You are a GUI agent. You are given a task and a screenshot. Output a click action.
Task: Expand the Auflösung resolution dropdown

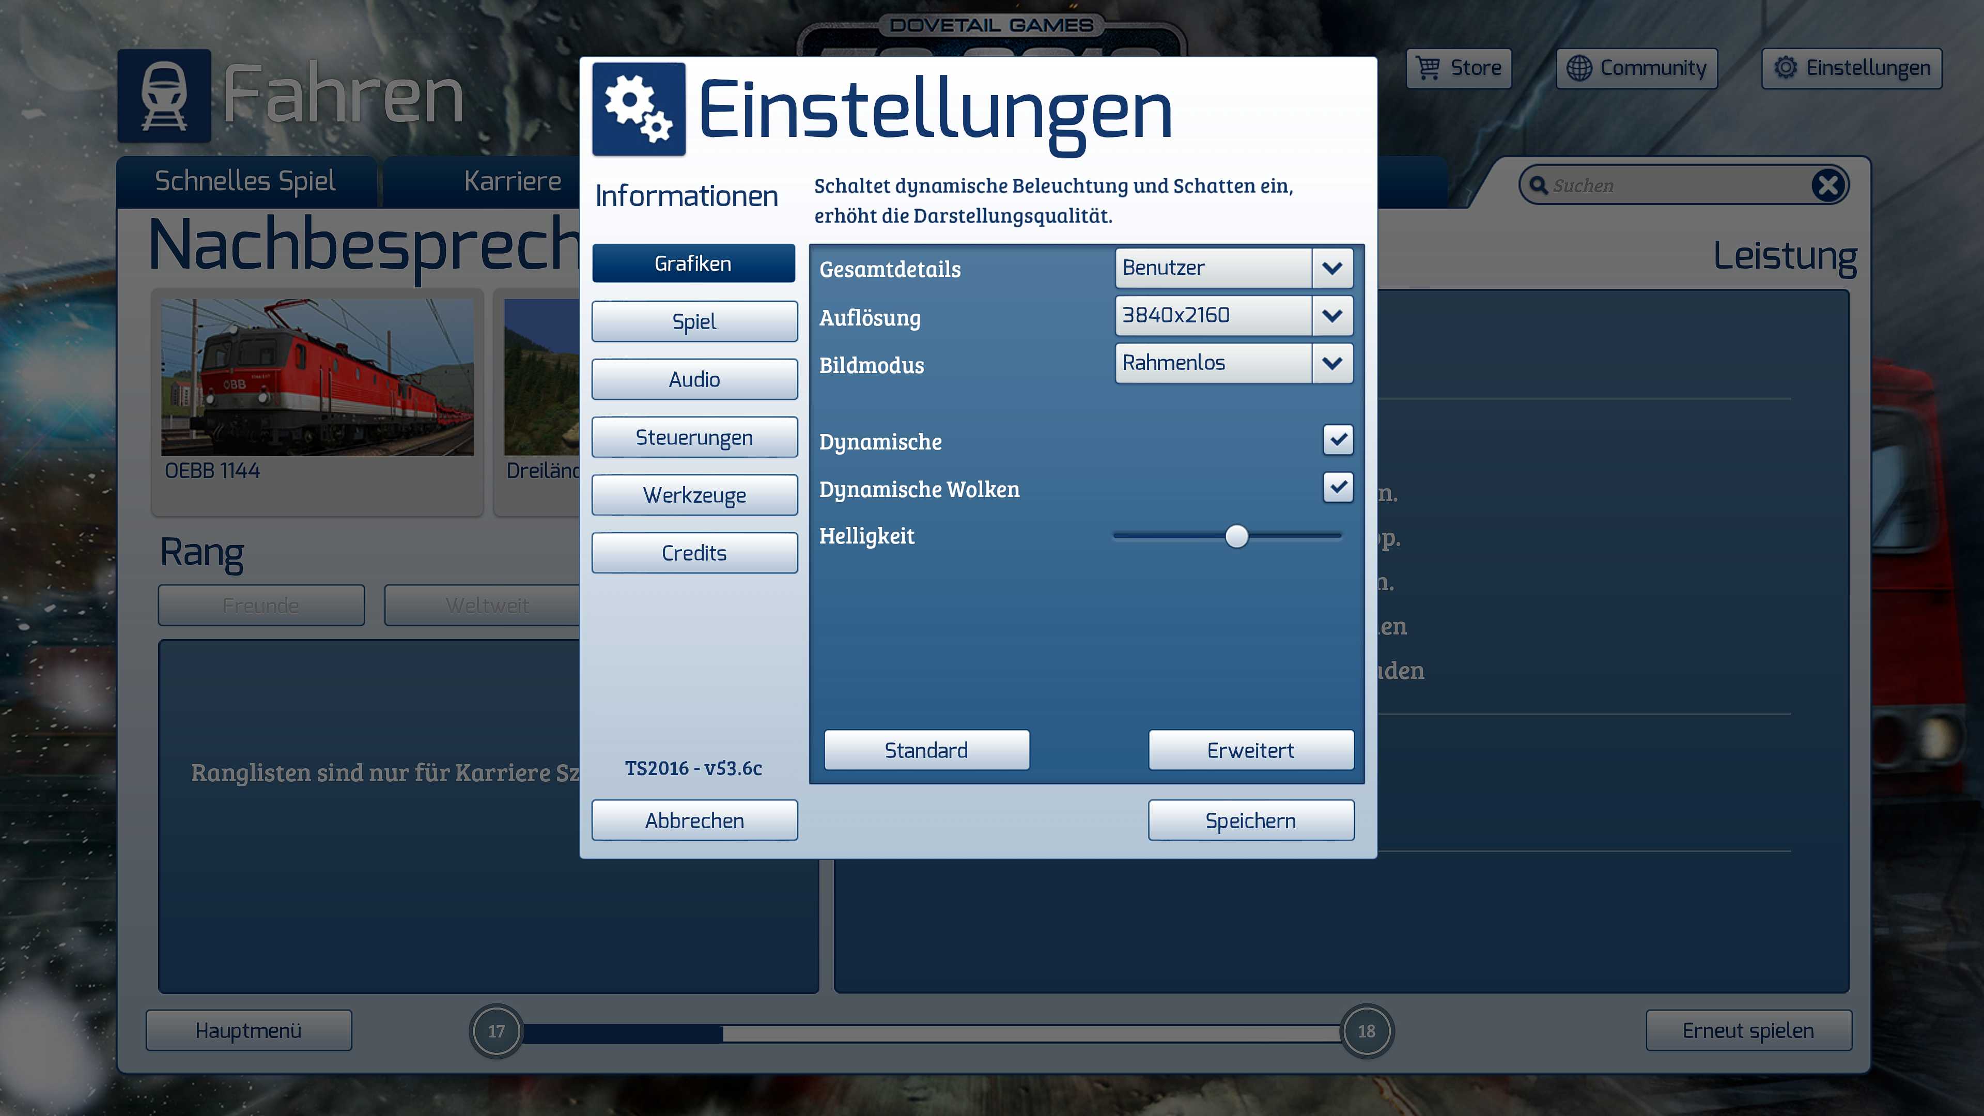coord(1332,316)
